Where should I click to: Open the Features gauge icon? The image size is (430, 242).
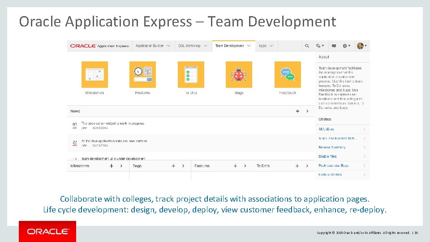click(142, 75)
